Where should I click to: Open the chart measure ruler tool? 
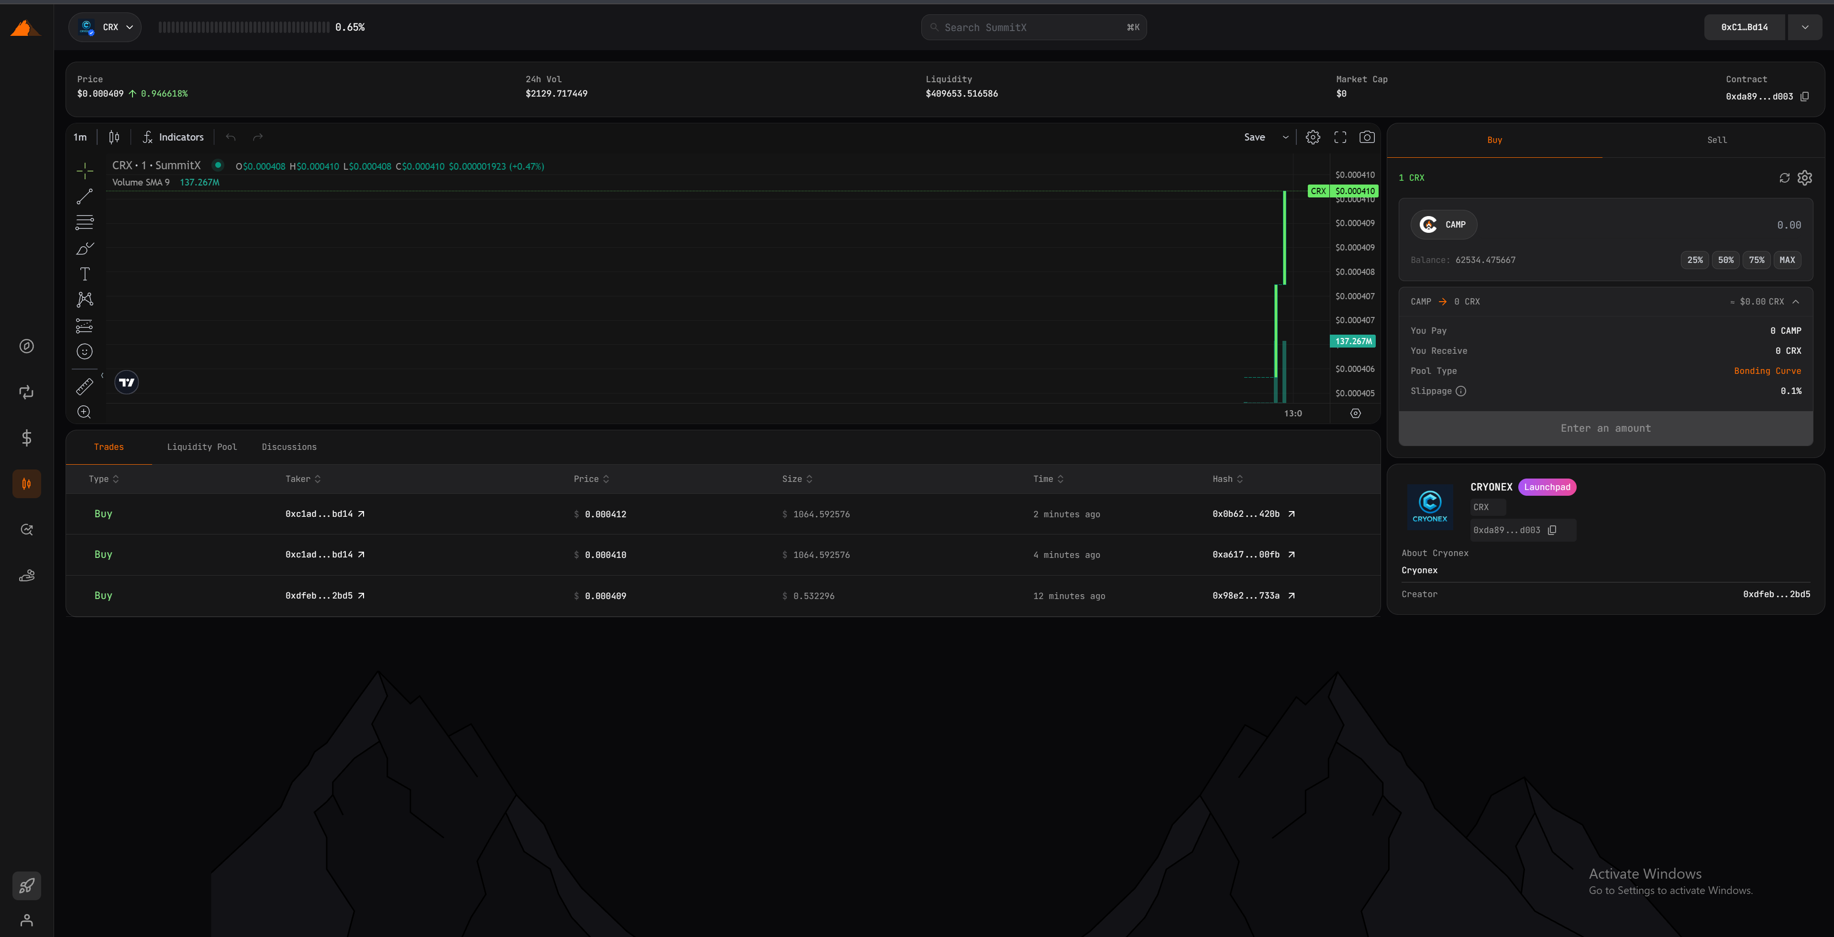click(85, 386)
